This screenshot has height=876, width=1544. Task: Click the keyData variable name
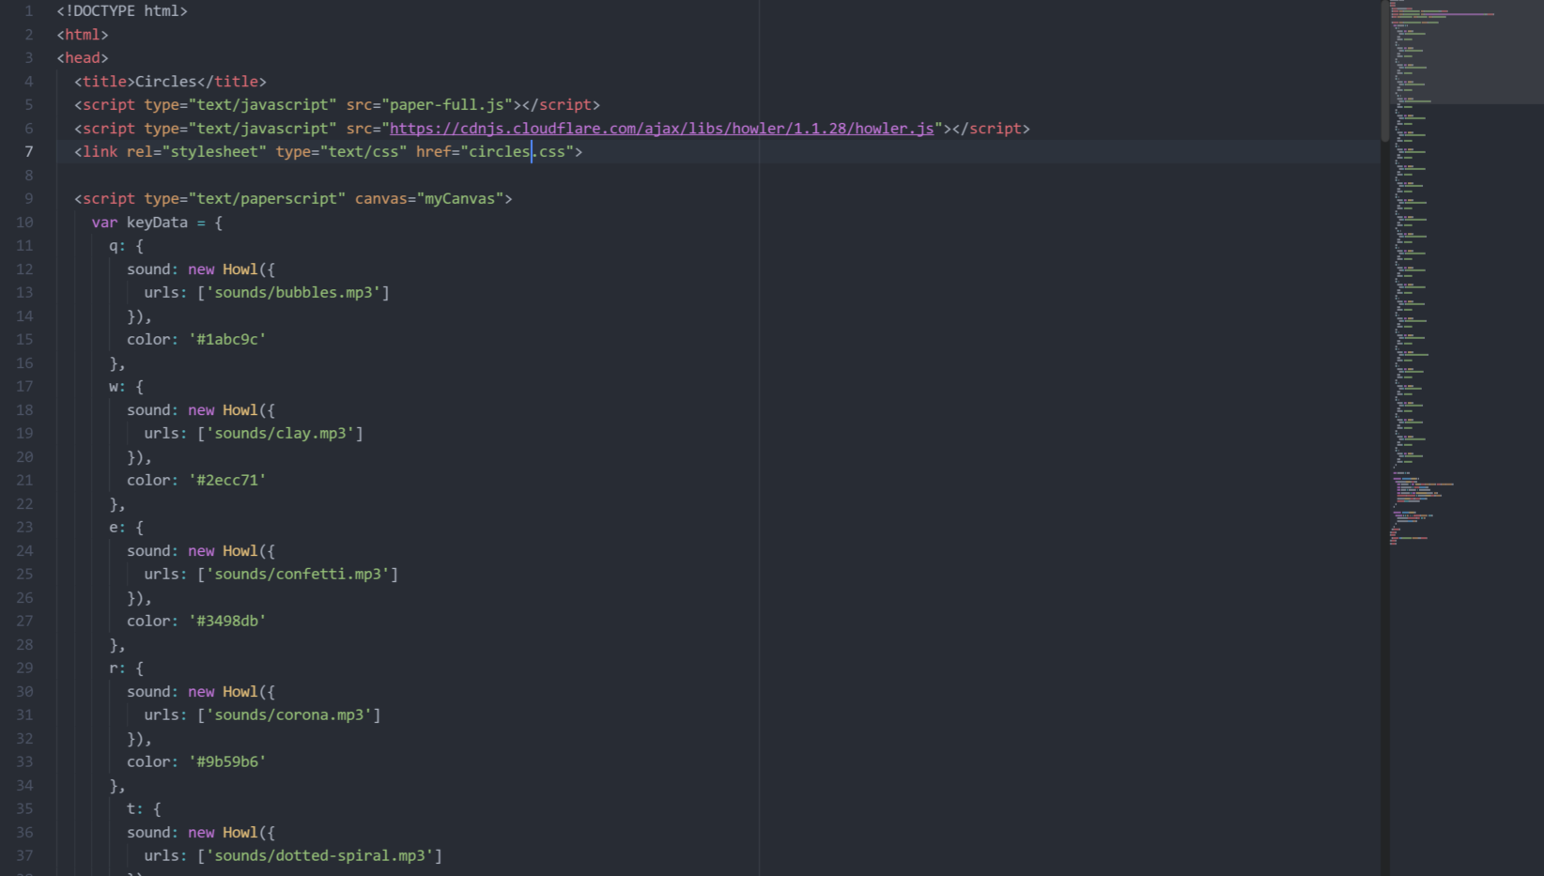(x=157, y=223)
